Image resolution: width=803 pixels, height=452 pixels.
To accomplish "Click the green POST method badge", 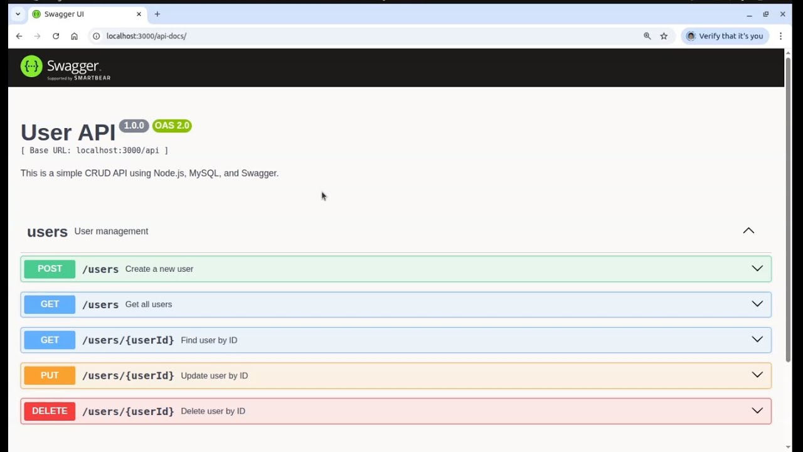I will pos(50,269).
